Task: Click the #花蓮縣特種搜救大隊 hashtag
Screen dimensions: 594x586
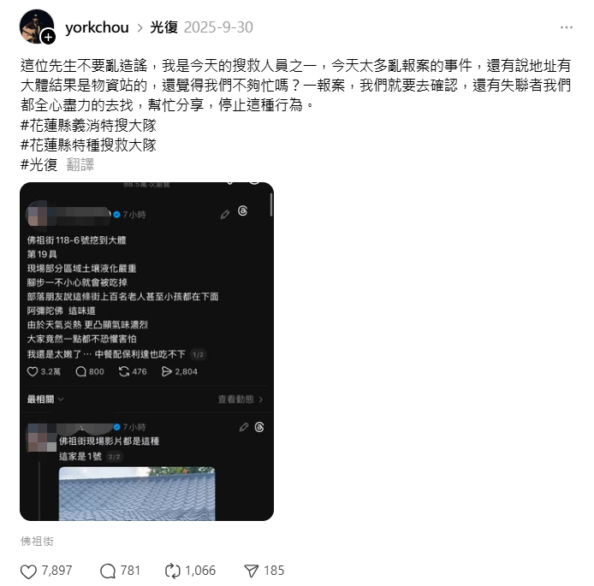Action: tap(88, 145)
